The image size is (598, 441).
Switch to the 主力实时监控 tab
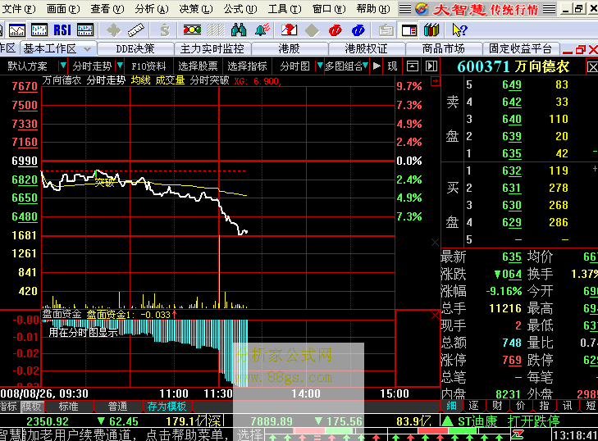212,49
